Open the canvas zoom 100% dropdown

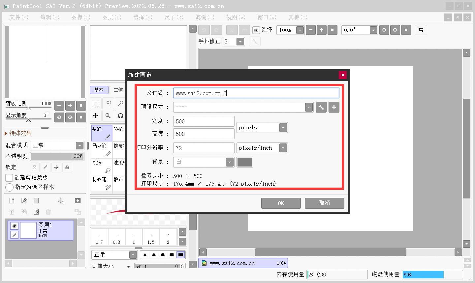pos(300,30)
